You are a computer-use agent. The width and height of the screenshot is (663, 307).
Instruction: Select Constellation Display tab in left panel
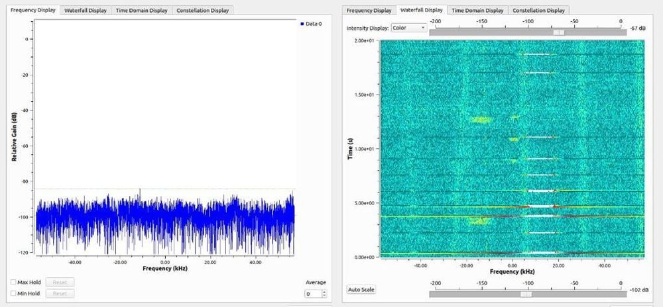(202, 11)
